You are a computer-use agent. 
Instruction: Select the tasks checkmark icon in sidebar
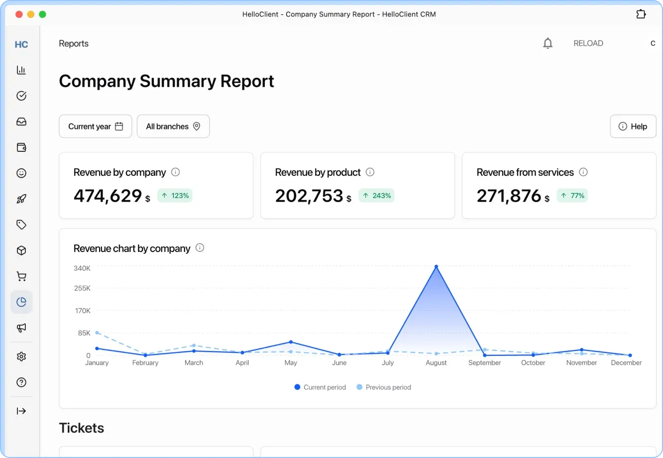(x=21, y=96)
